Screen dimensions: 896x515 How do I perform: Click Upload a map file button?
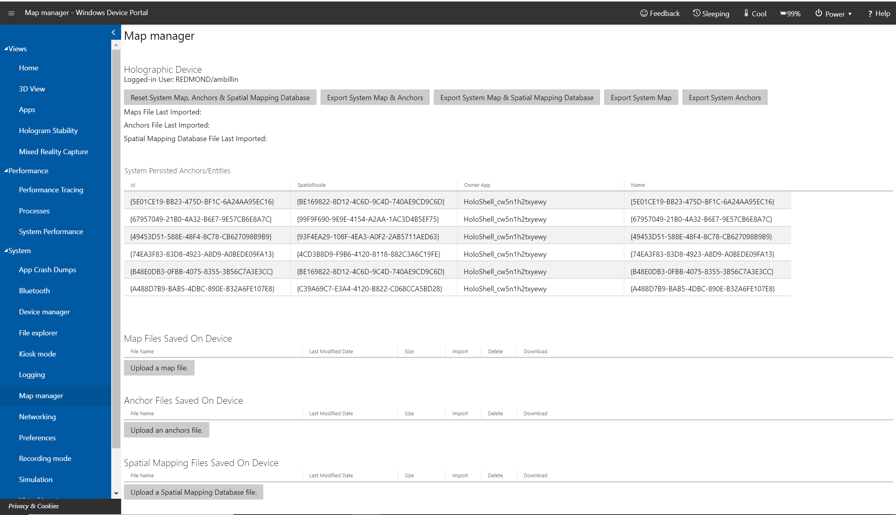(x=159, y=368)
